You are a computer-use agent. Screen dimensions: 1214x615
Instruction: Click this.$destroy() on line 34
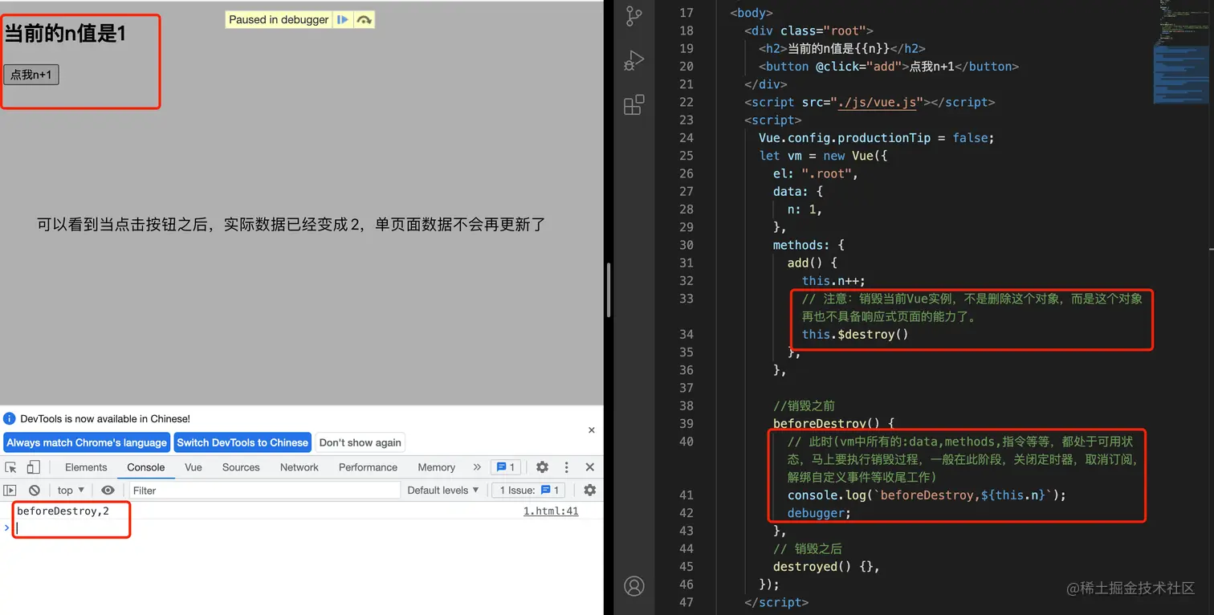pyautogui.click(x=855, y=334)
